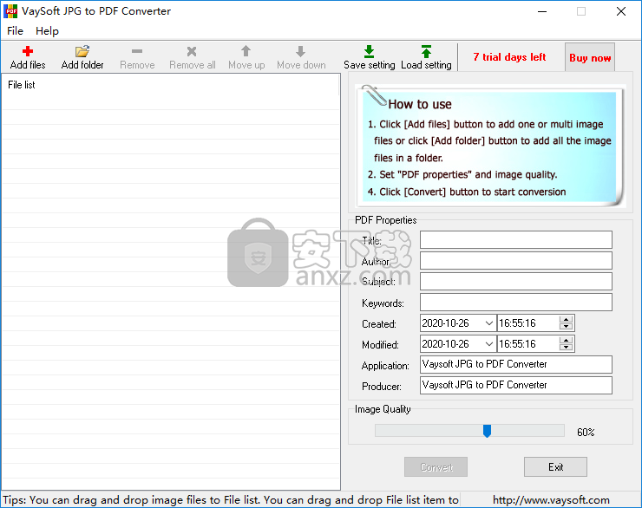Viewport: 642px width, 508px height.
Task: Click the 60% image quality value
Action: (586, 433)
